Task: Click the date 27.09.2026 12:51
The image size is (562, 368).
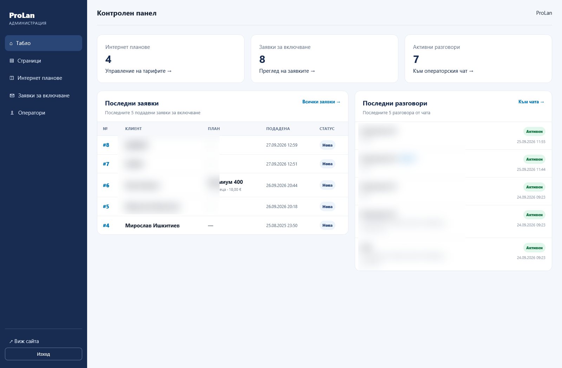Action: pyautogui.click(x=282, y=164)
